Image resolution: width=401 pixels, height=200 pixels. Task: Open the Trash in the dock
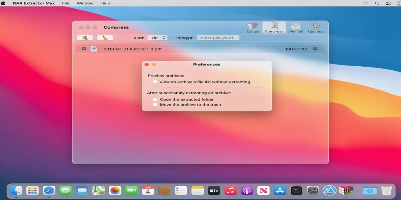(387, 190)
